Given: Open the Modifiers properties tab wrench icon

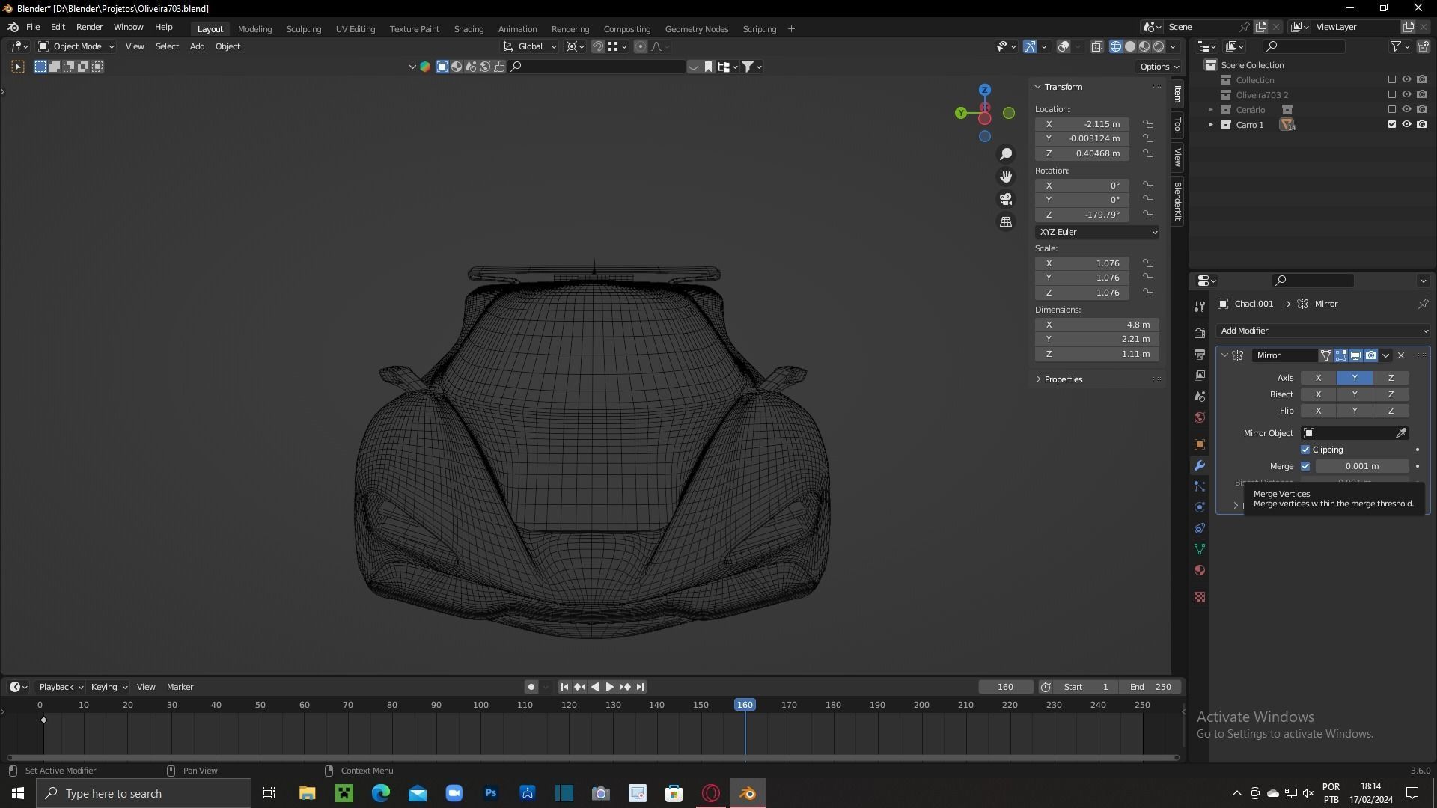Looking at the screenshot, I should coord(1200,465).
